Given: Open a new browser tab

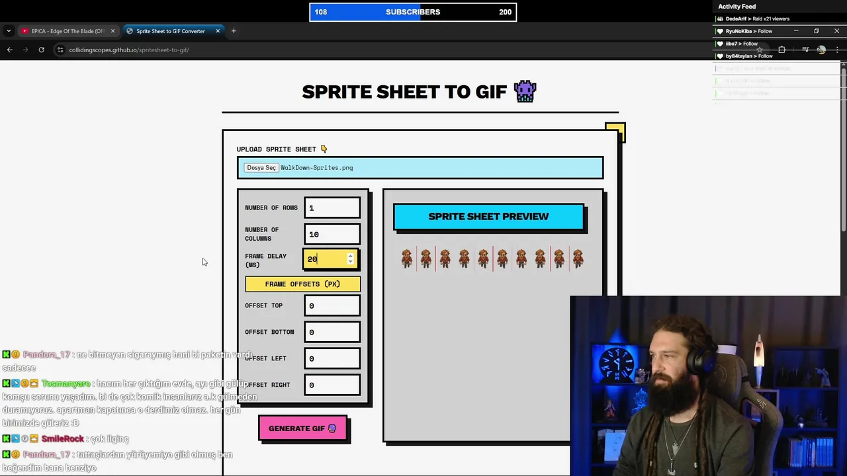Looking at the screenshot, I should pyautogui.click(x=234, y=31).
